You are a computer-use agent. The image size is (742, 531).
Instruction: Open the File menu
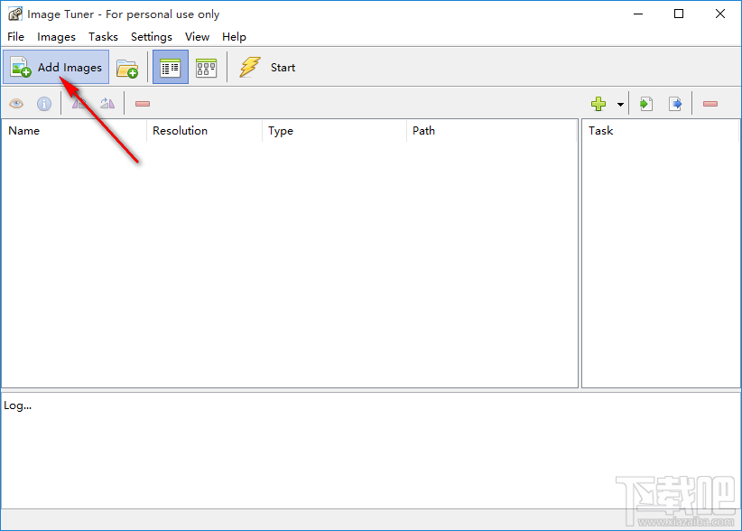click(15, 36)
